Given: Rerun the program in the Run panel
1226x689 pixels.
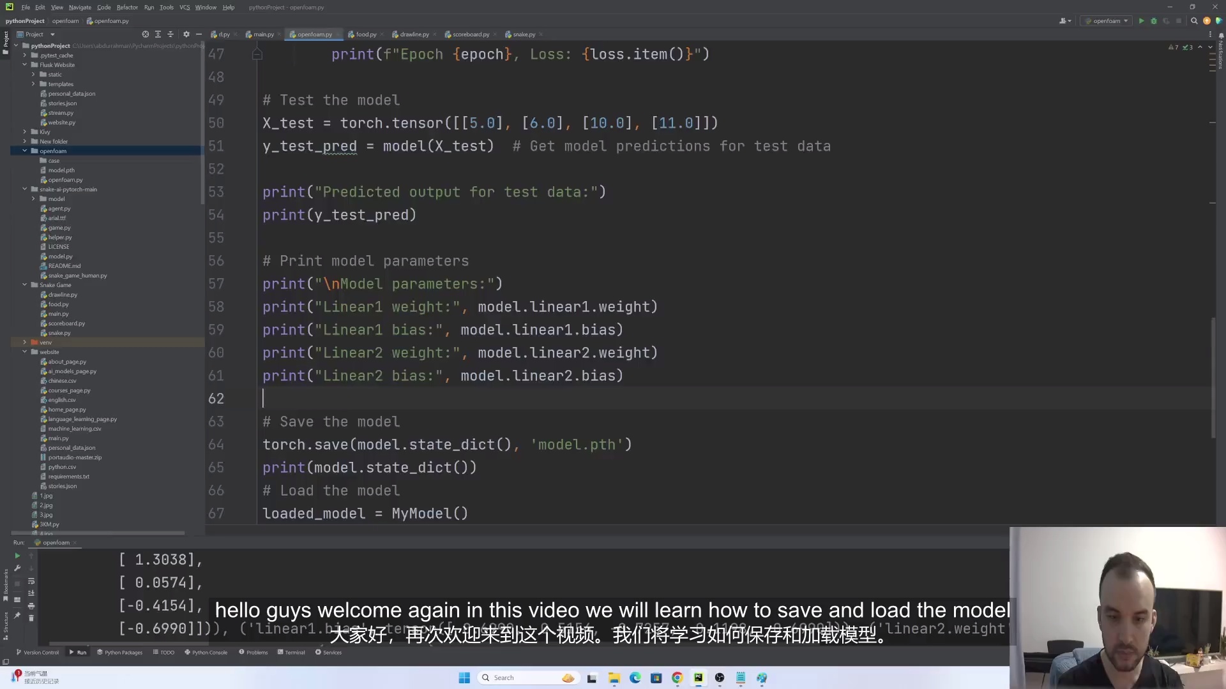Looking at the screenshot, I should 17,556.
